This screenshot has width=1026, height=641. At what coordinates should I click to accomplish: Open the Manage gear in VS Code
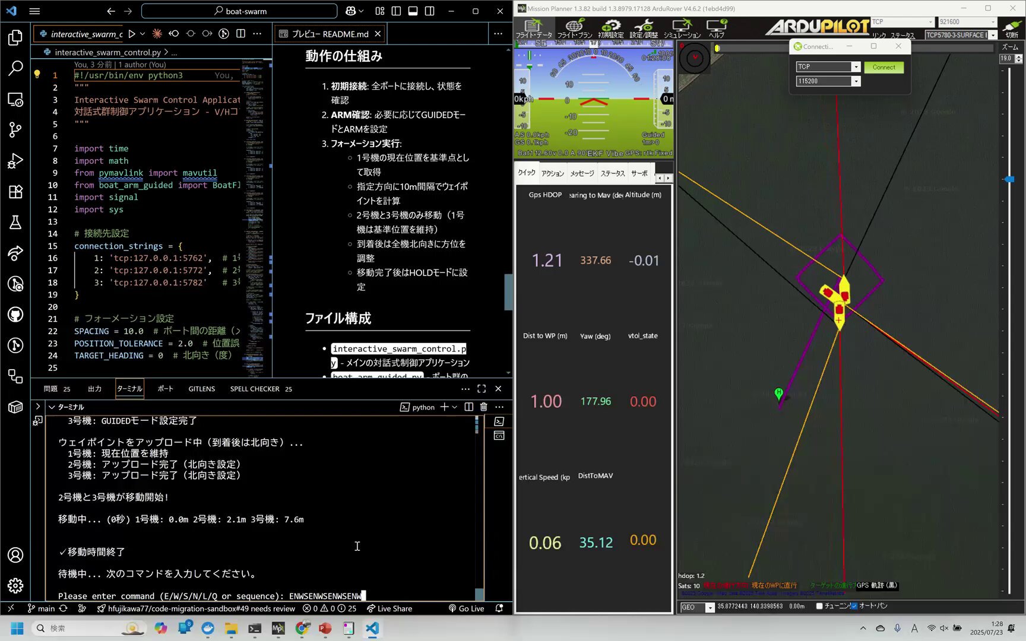tap(15, 586)
